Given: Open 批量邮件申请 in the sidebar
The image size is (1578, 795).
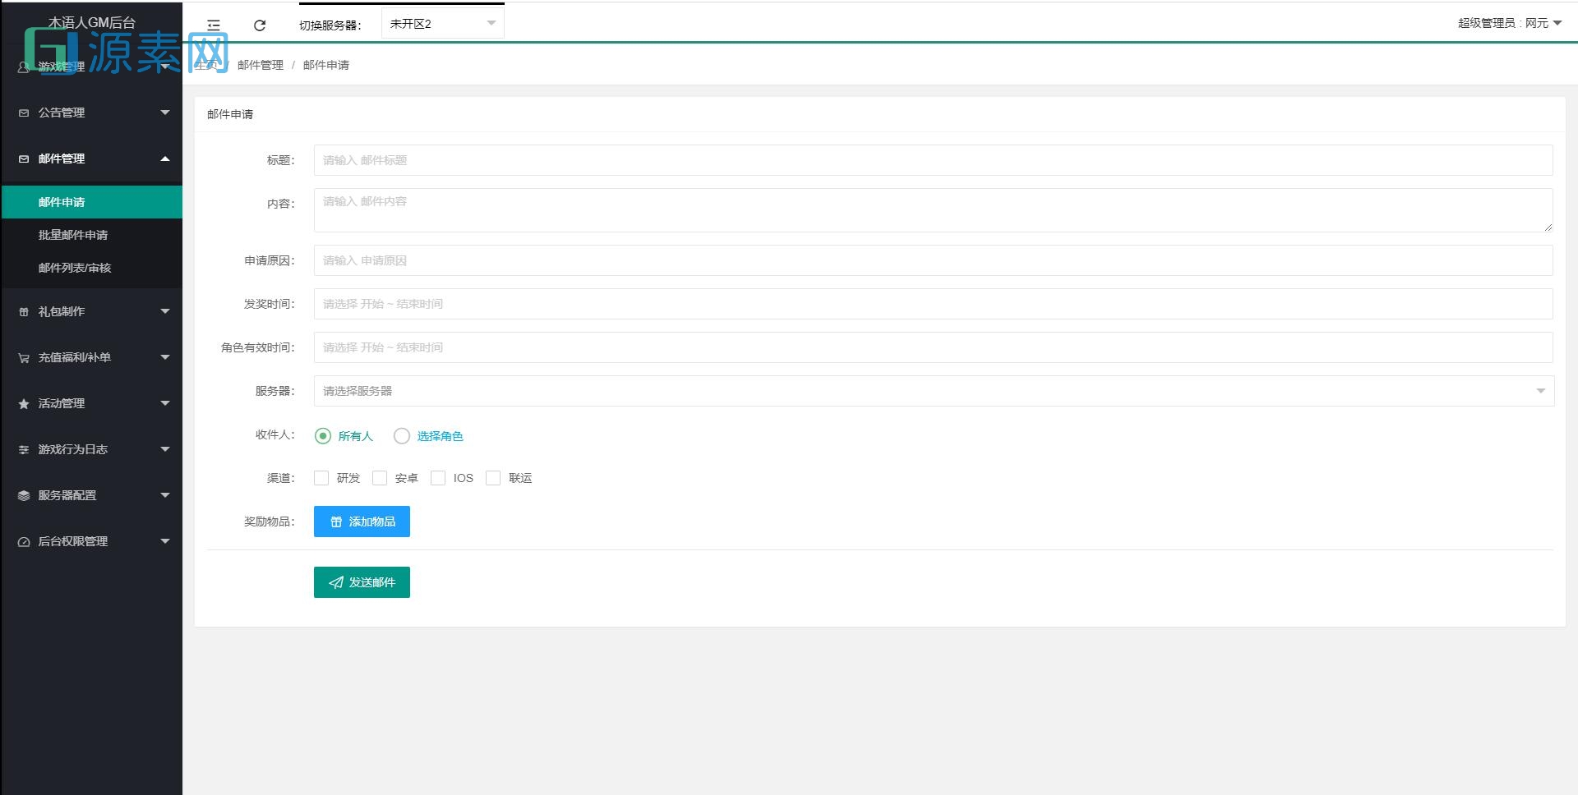Looking at the screenshot, I should [73, 235].
